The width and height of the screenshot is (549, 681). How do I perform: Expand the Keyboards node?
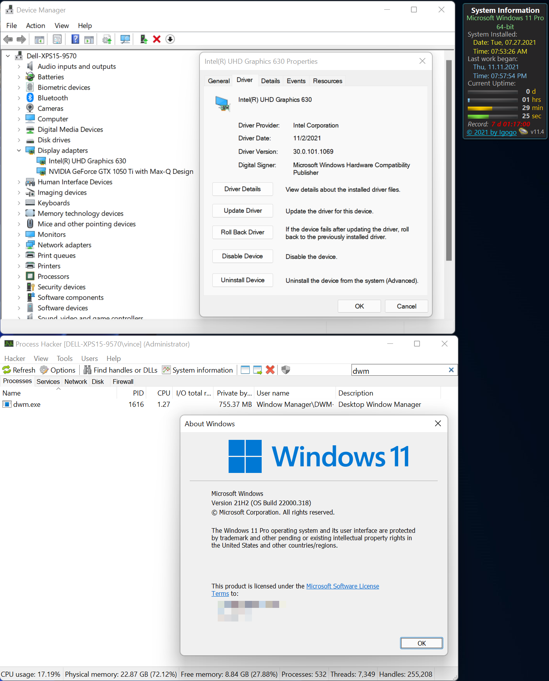[x=19, y=203]
